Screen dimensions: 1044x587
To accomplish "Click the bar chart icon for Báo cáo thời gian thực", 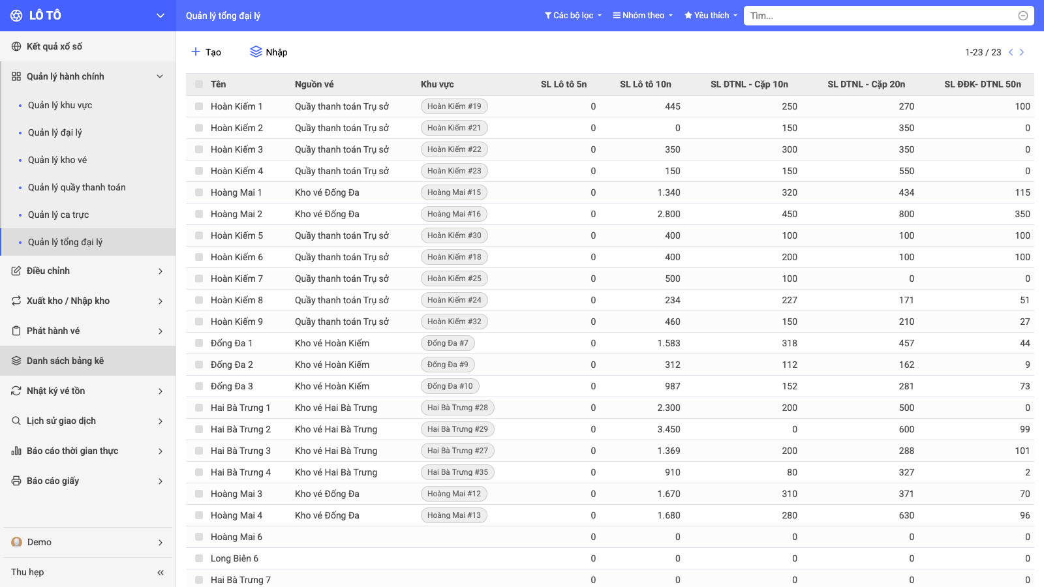I will click(16, 451).
